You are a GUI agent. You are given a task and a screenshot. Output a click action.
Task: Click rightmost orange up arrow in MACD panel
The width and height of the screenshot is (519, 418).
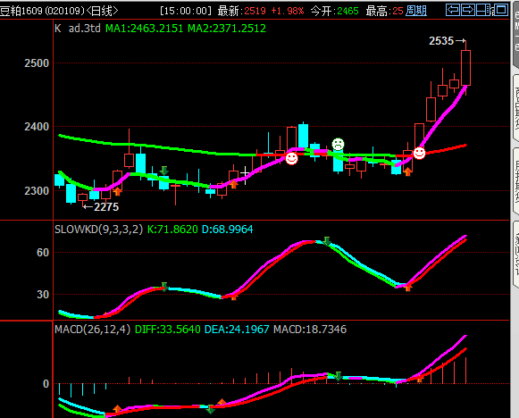(x=419, y=379)
